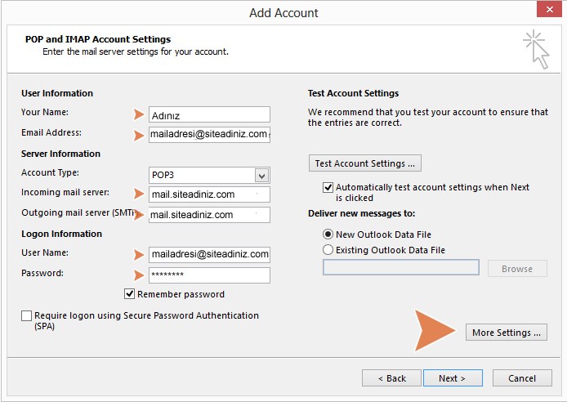This screenshot has width=567, height=402.
Task: Click the orange arrow beside Your Name
Action: [x=139, y=114]
